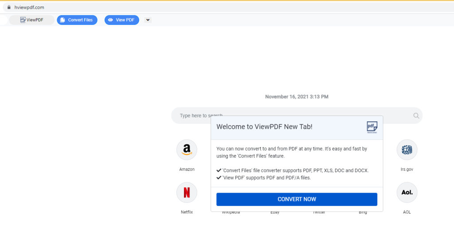Screen dimensions: 454x247
Task: Open the Twitter shortcut label
Action: 319,212
